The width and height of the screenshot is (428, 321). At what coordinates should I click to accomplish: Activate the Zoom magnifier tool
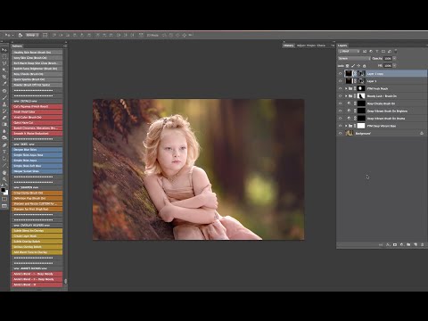click(4, 179)
